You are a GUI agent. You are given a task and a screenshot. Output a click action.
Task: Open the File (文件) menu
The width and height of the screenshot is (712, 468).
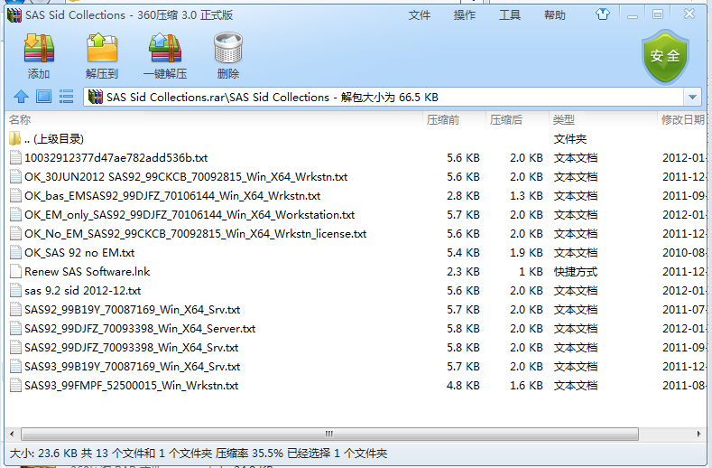click(x=419, y=15)
